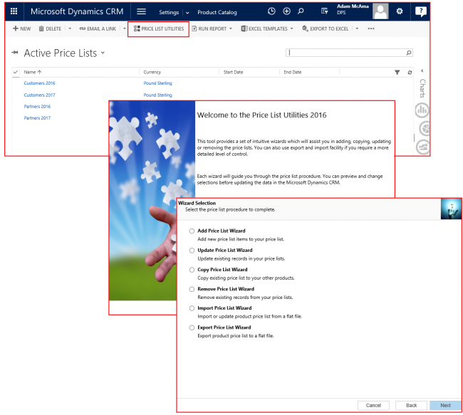Open the user avatar picture
The width and height of the screenshot is (463, 415).
coord(380,11)
